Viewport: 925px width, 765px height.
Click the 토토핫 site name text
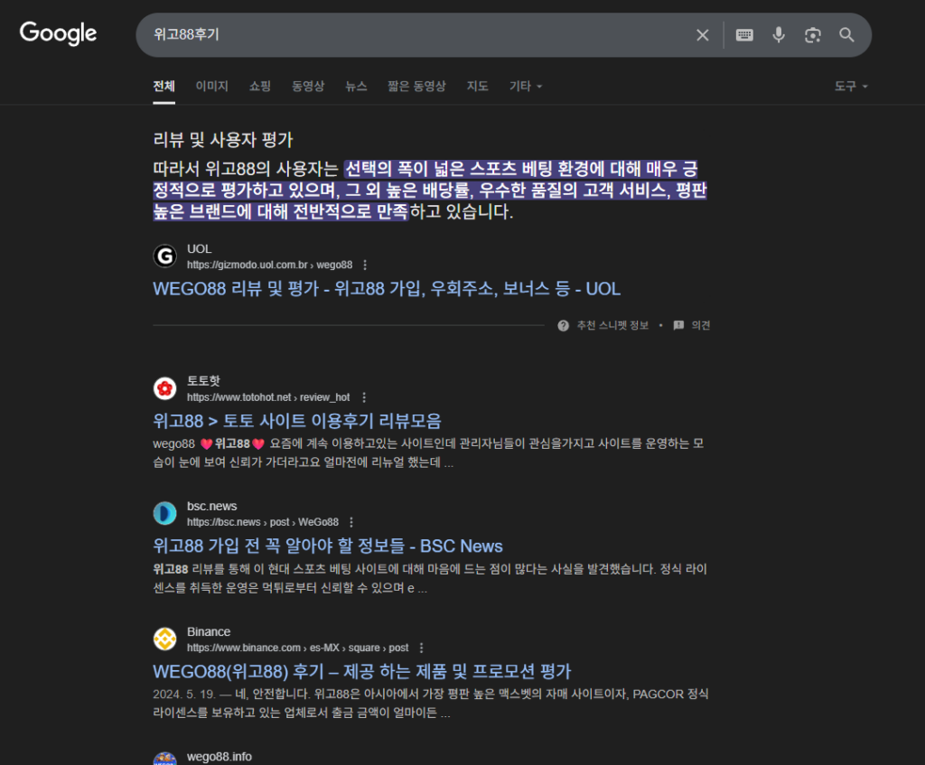(x=203, y=381)
